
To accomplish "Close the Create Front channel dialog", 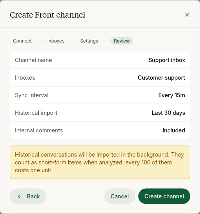I will pos(187,15).
